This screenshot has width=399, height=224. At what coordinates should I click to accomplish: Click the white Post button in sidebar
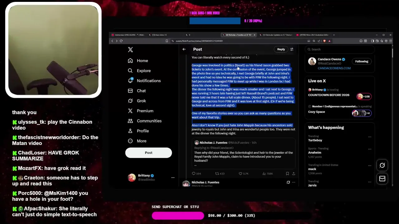(148, 153)
